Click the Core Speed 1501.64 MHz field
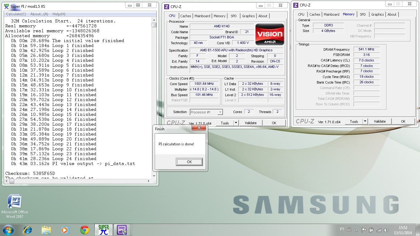The image size is (420, 236). [204, 84]
